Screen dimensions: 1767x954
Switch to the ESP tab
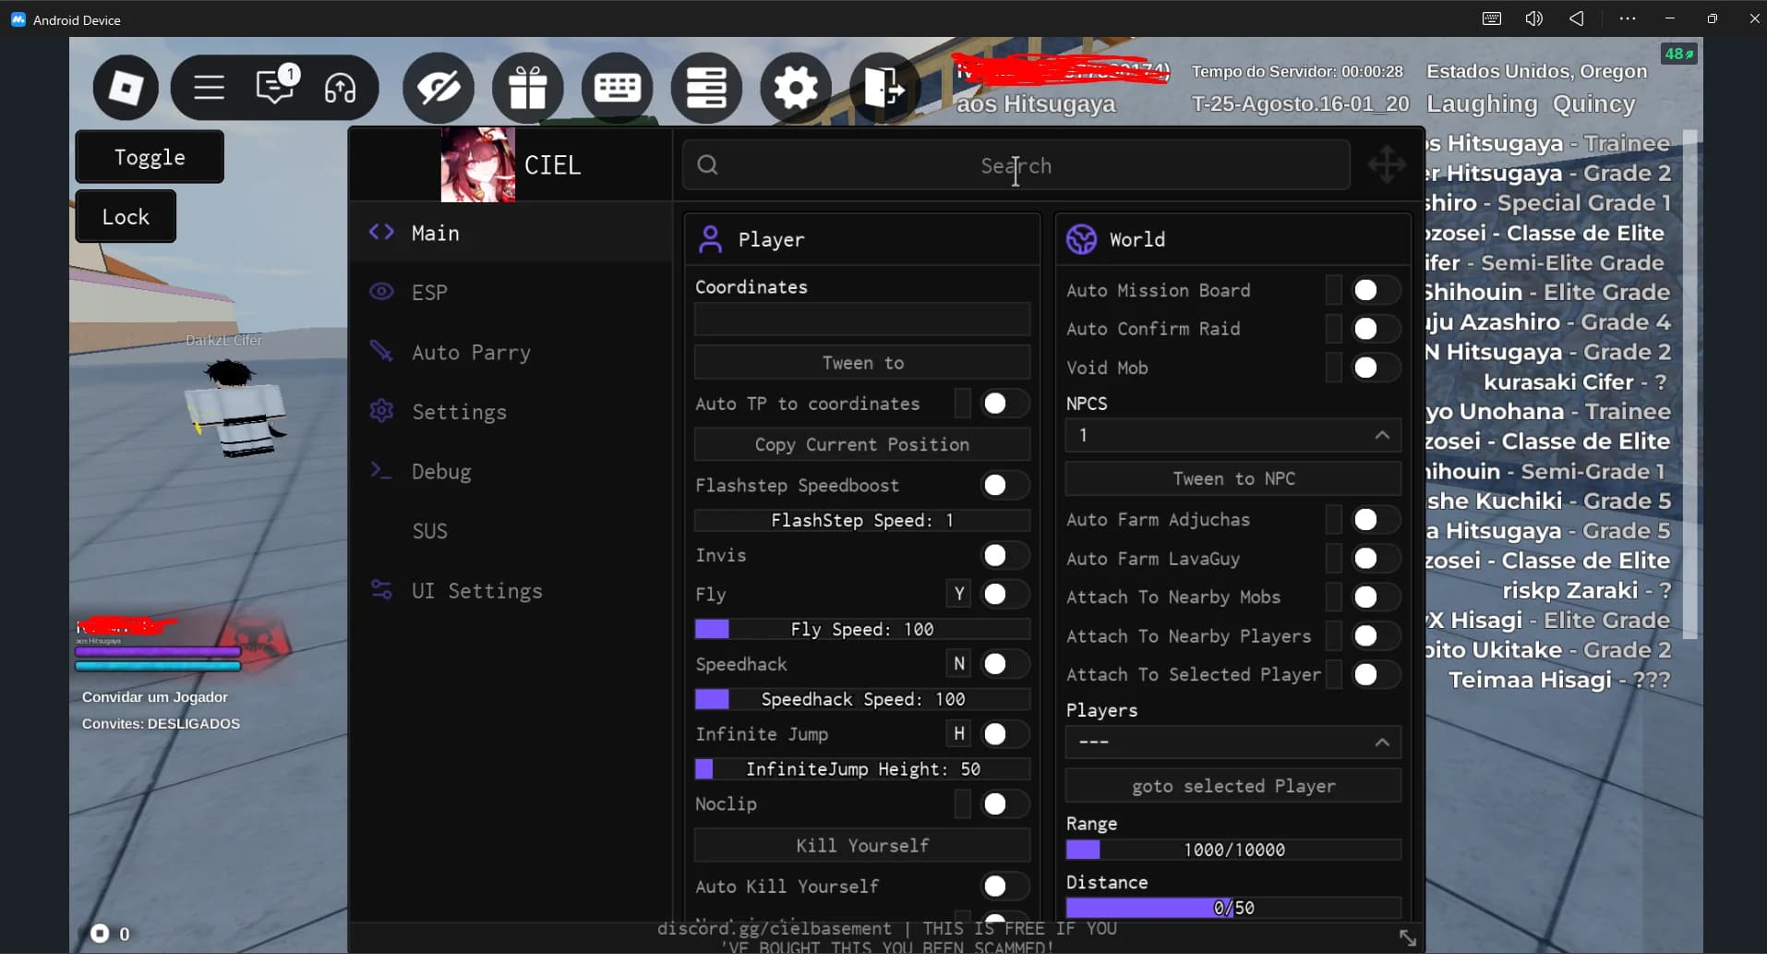coord(429,293)
